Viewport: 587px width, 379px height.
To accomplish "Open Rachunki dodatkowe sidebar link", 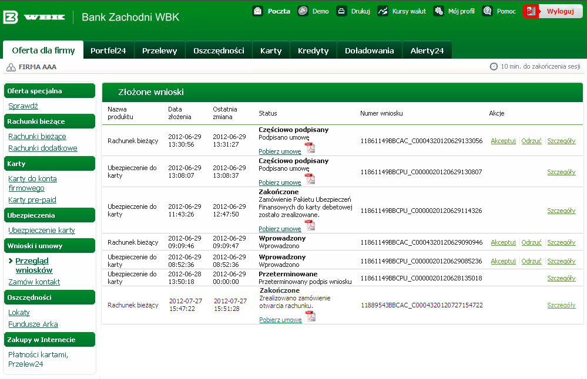I will point(43,148).
